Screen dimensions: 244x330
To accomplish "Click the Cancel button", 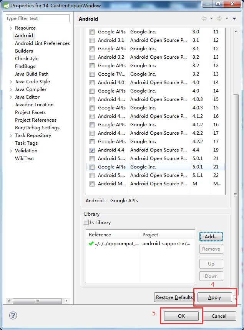I will click(219, 316).
